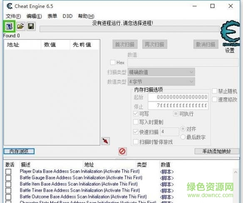Viewport: 243px width, 203px height.
Task: Select the Player Data Base Address Scan row
Action: [x=80, y=171]
